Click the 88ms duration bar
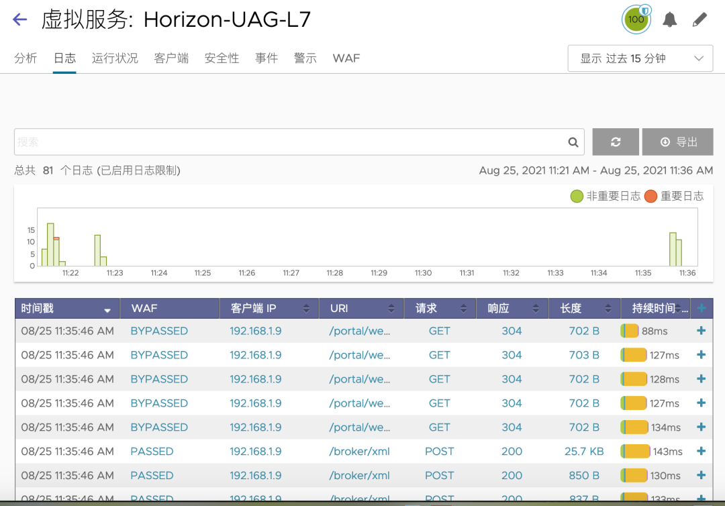This screenshot has height=506, width=725. [629, 331]
